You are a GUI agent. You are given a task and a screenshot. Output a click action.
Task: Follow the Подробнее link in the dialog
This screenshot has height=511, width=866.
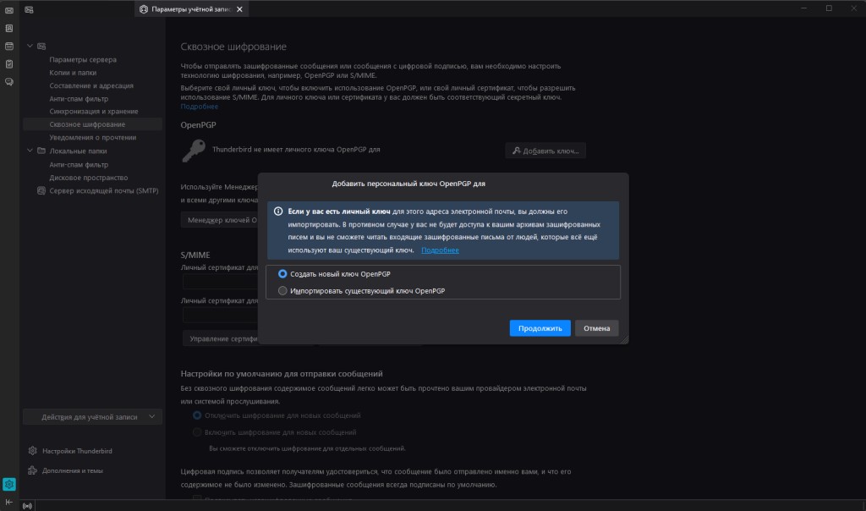point(440,250)
